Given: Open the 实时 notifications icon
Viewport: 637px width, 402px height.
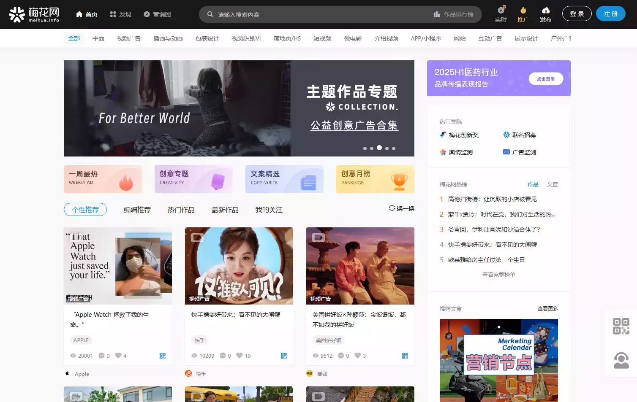Looking at the screenshot, I should coord(501,10).
